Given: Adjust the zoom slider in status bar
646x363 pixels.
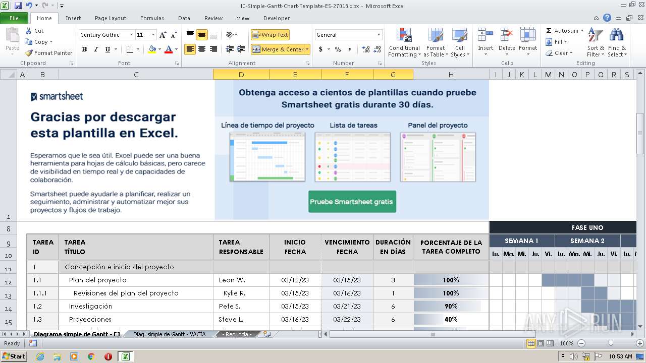Looking at the screenshot, I should coord(611,343).
